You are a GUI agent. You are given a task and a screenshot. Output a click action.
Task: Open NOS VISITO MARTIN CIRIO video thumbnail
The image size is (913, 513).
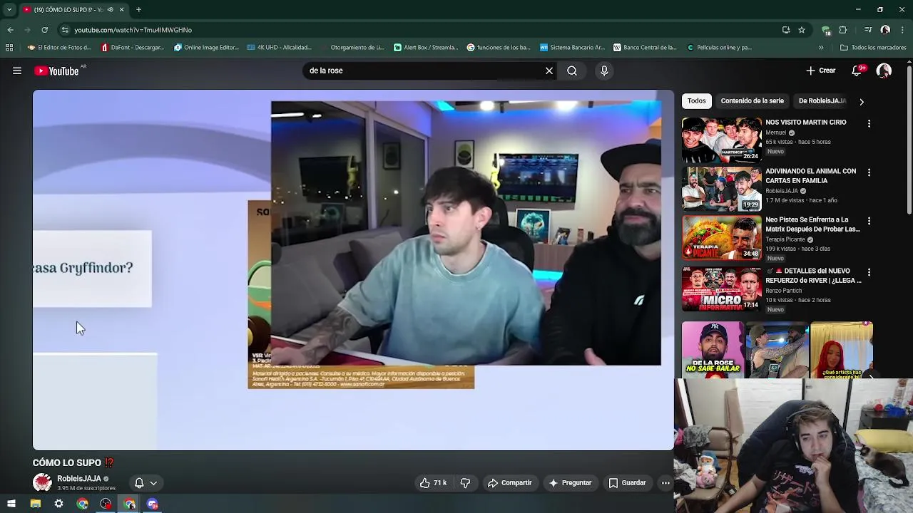[x=722, y=140]
